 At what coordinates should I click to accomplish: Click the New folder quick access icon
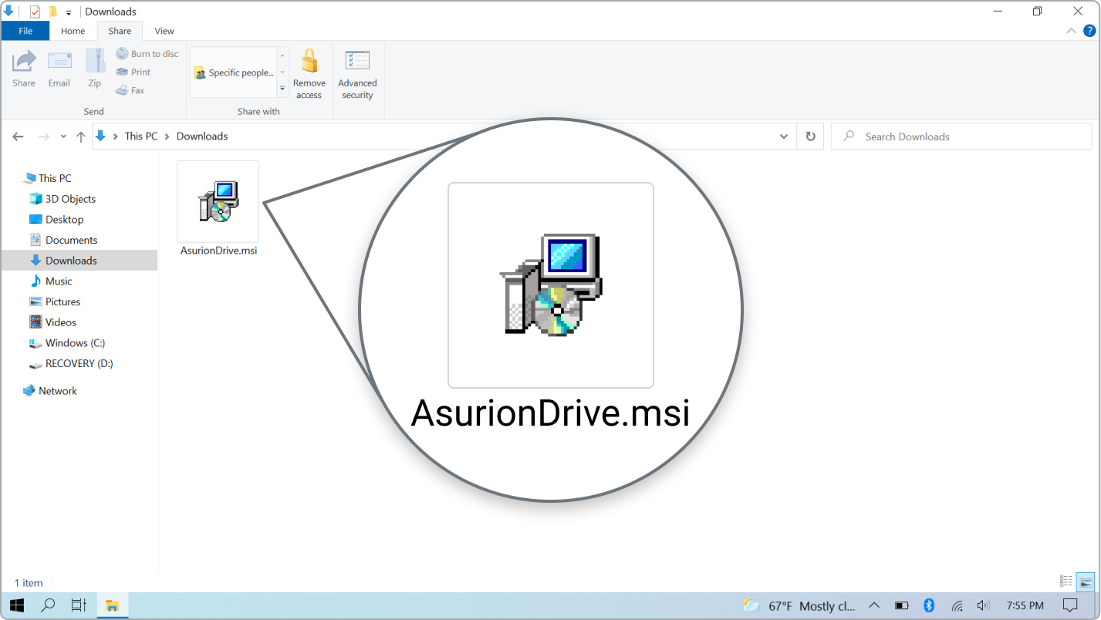coord(52,12)
